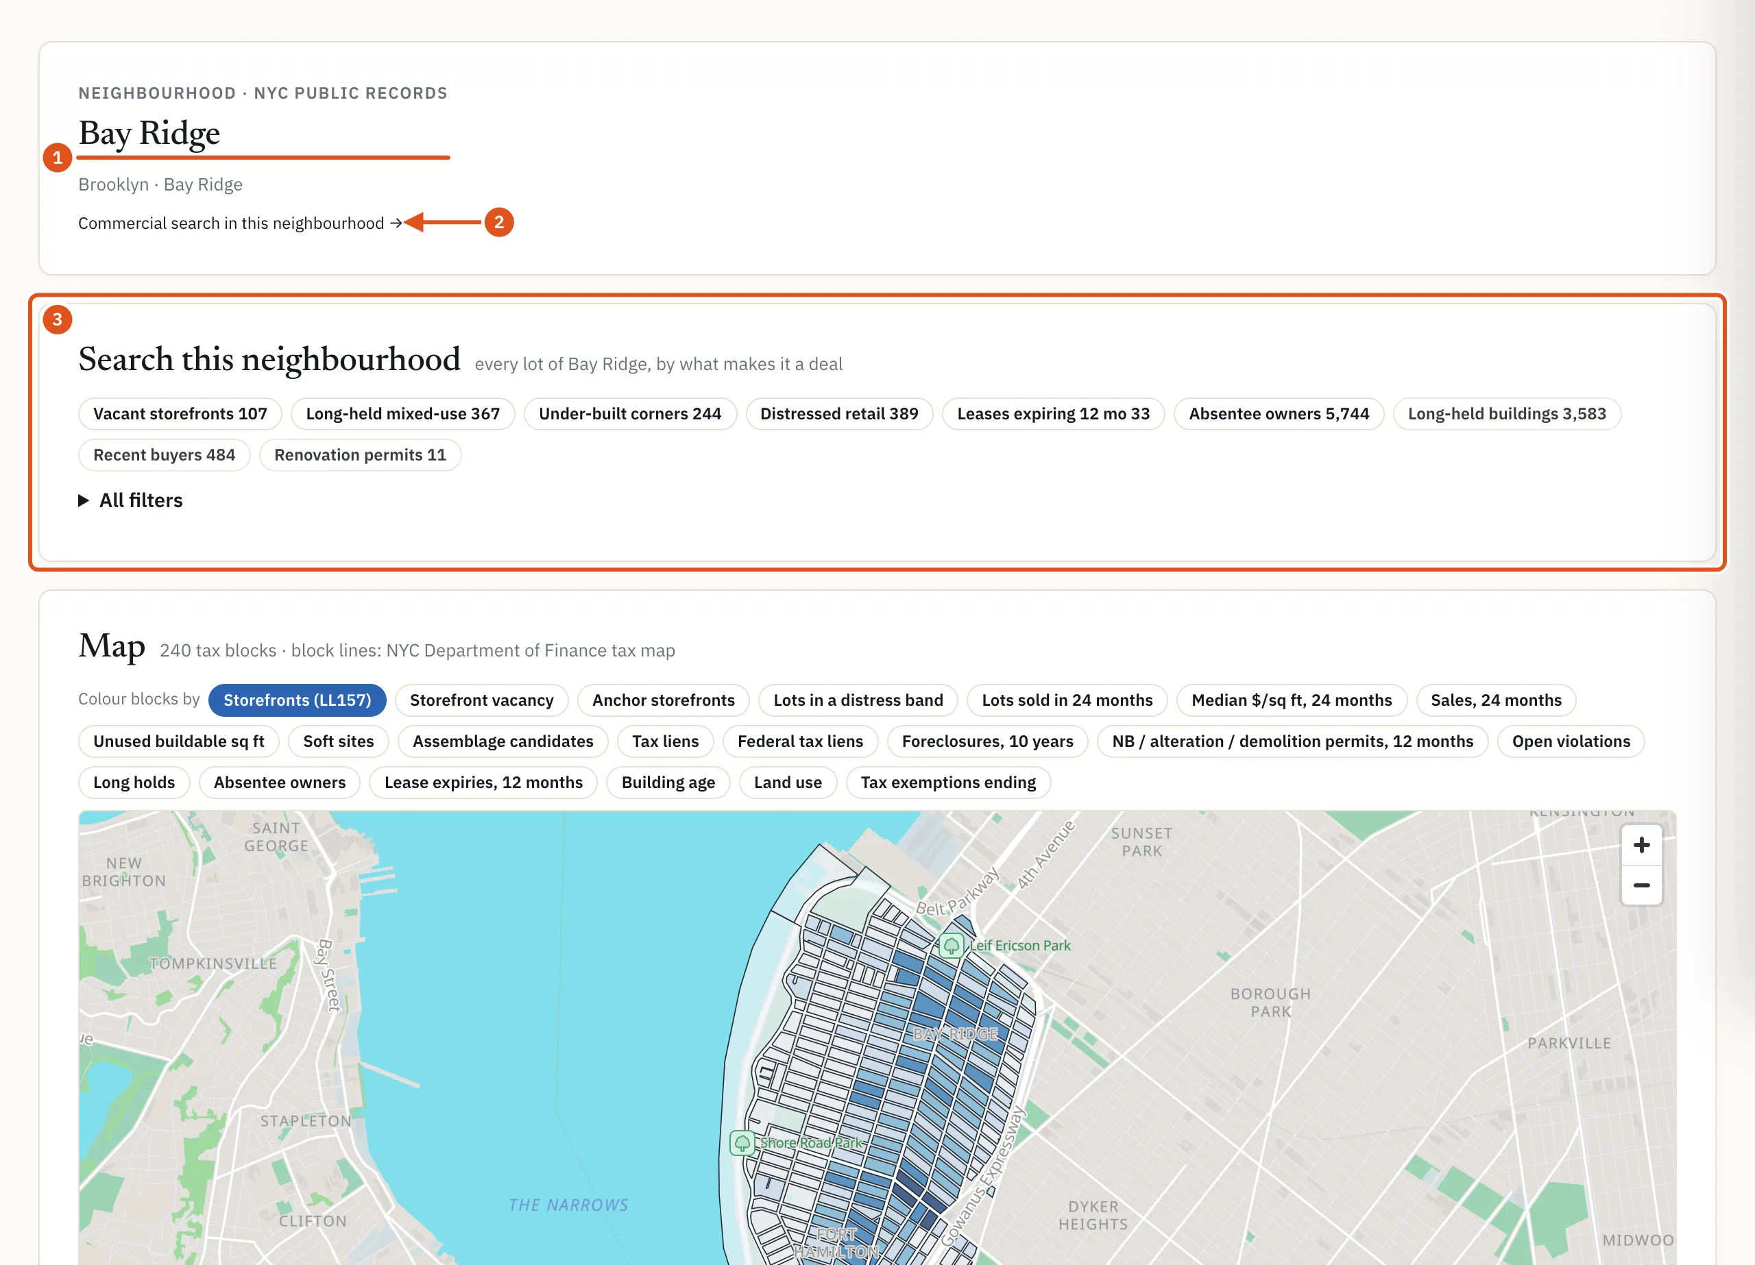Select Renovation permits 11 chip
Image resolution: width=1755 pixels, height=1265 pixels.
[360, 455]
